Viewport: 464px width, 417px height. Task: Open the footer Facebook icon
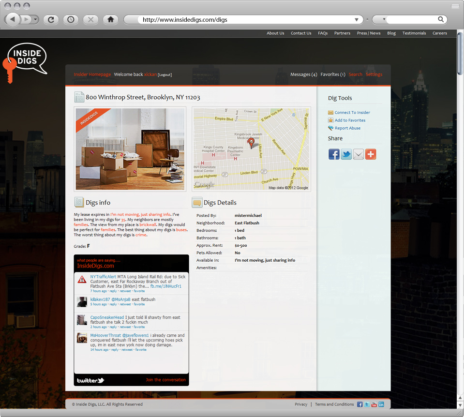coord(360,404)
